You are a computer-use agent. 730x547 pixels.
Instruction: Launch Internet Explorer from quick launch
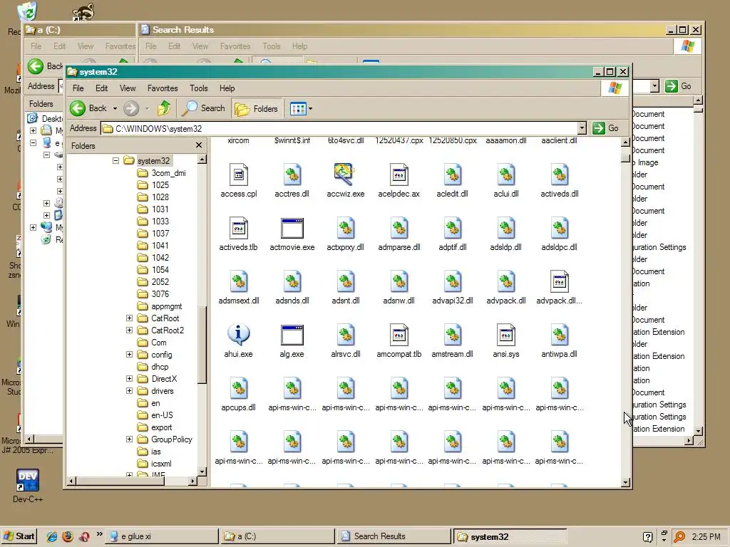coord(51,536)
